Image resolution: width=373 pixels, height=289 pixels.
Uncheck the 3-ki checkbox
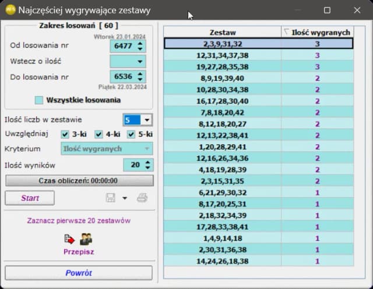tap(65, 134)
